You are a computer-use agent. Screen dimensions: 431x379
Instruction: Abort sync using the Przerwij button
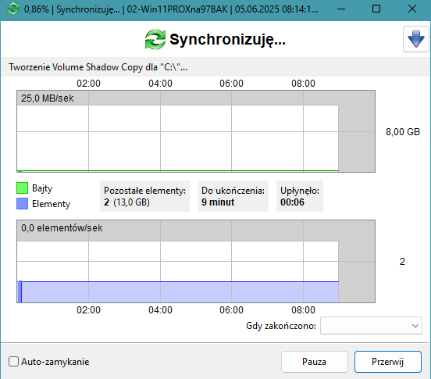tap(388, 362)
